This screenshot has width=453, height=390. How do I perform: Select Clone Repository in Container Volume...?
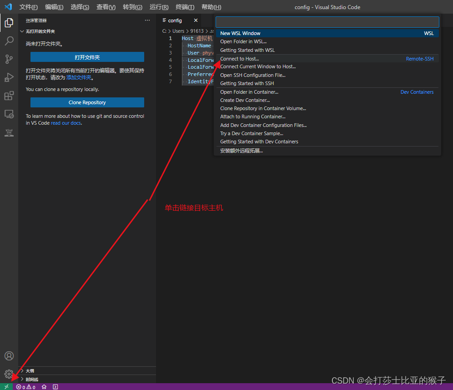pos(327,108)
